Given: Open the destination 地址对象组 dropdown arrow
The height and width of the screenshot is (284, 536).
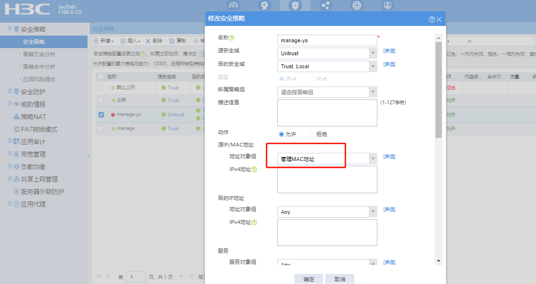Looking at the screenshot, I should click(374, 212).
